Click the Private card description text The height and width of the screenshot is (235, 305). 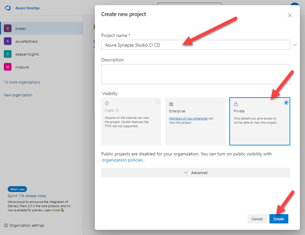(x=255, y=120)
